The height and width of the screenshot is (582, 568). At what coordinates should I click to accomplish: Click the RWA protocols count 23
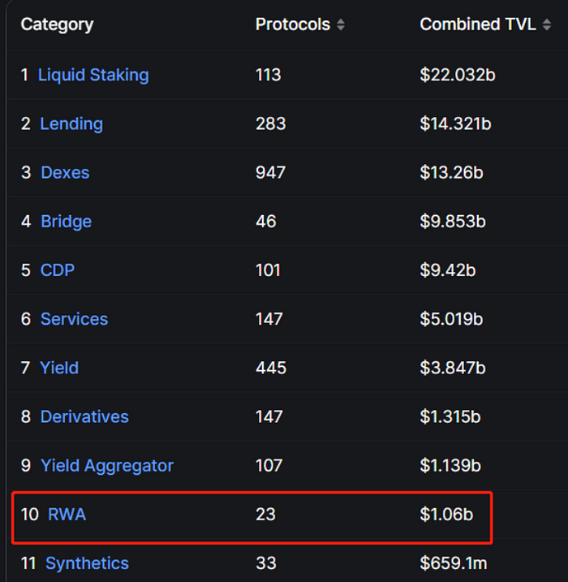click(265, 514)
